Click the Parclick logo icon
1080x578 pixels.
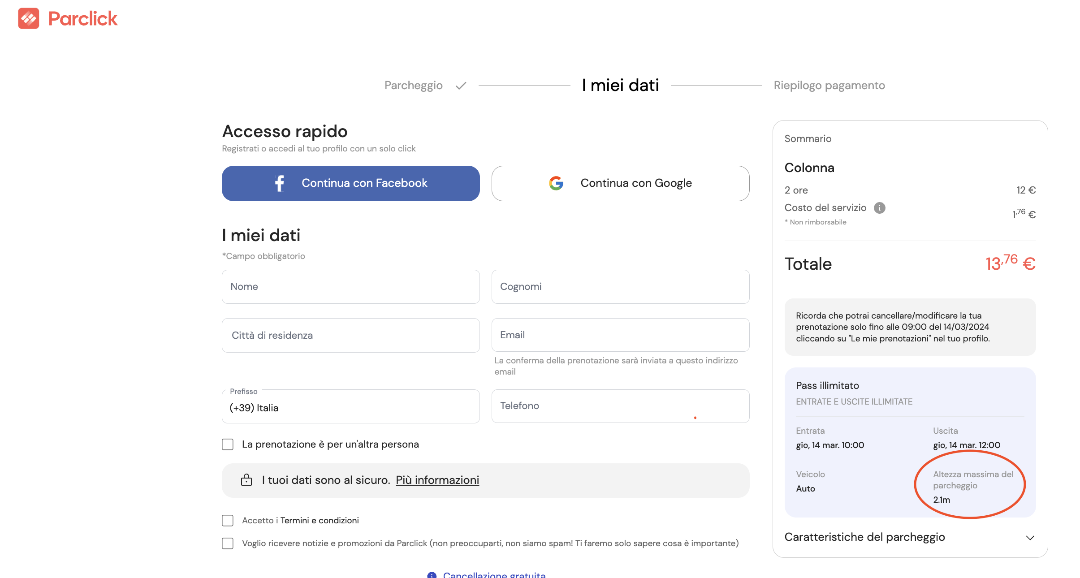coord(29,18)
